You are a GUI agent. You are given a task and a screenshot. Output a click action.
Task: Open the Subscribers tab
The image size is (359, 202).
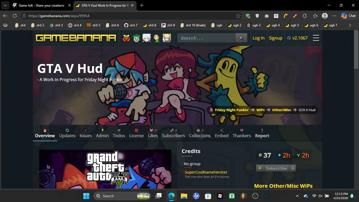pyautogui.click(x=174, y=133)
